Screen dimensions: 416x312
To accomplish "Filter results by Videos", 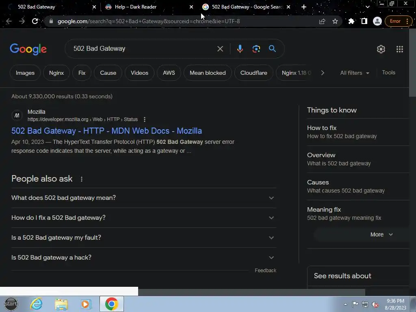I will 140,73.
